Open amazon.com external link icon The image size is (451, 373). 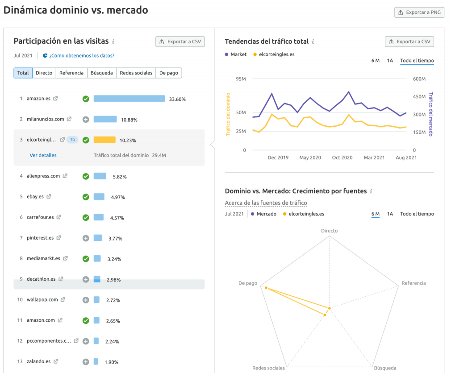point(60,320)
